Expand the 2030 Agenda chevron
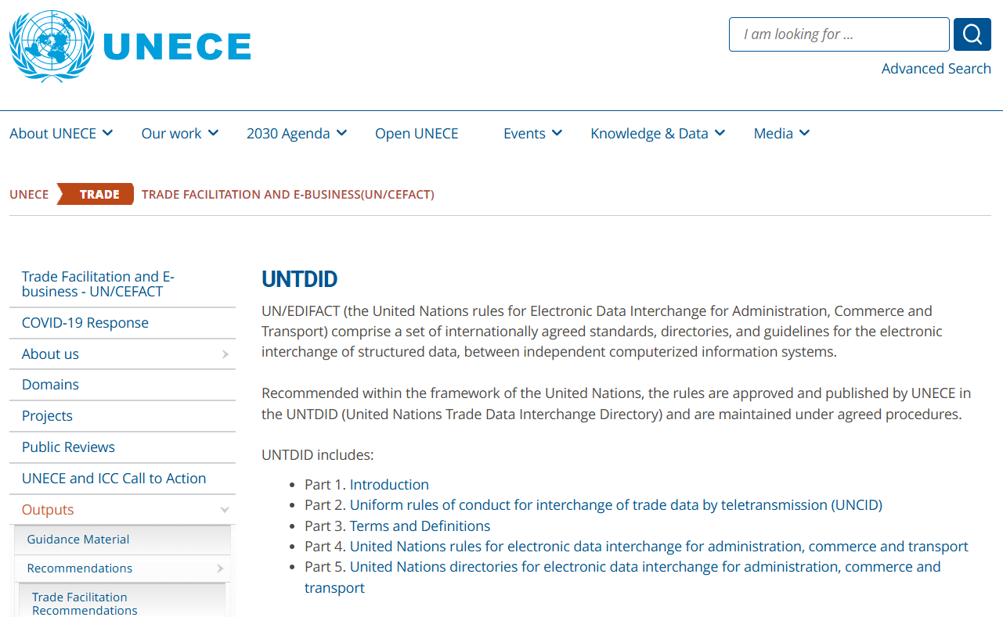The height and width of the screenshot is (617, 1003). pyautogui.click(x=341, y=133)
